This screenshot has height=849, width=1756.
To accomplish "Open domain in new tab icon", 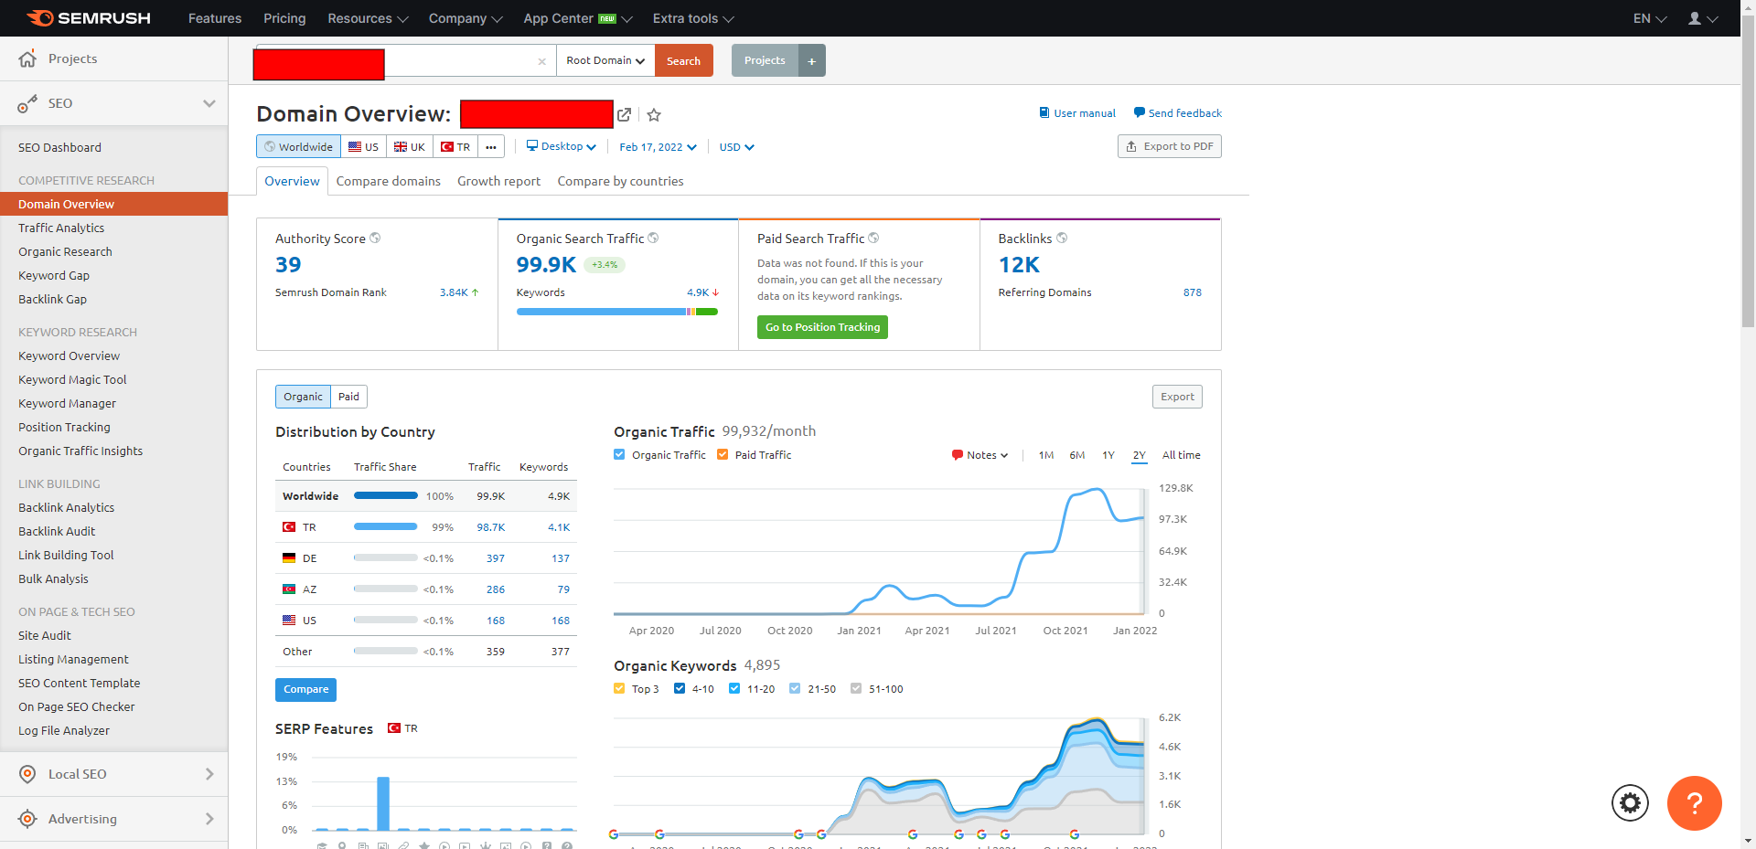I will click(x=625, y=114).
